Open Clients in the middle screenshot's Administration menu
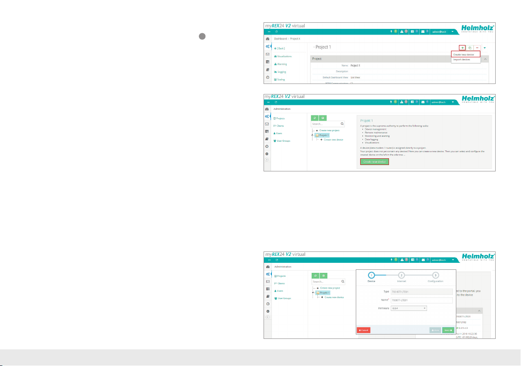Screen dimensions: 521x366 point(279,126)
